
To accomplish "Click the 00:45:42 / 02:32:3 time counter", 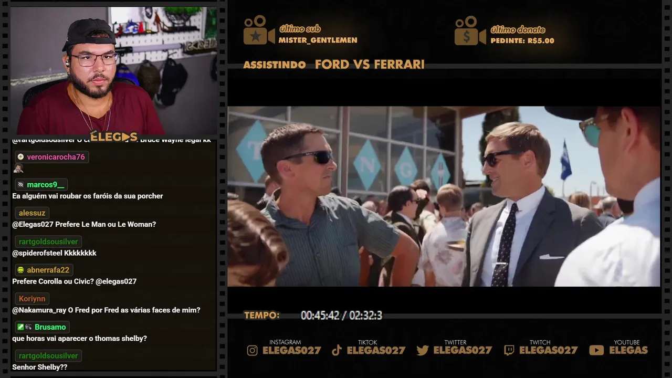I will [341, 316].
